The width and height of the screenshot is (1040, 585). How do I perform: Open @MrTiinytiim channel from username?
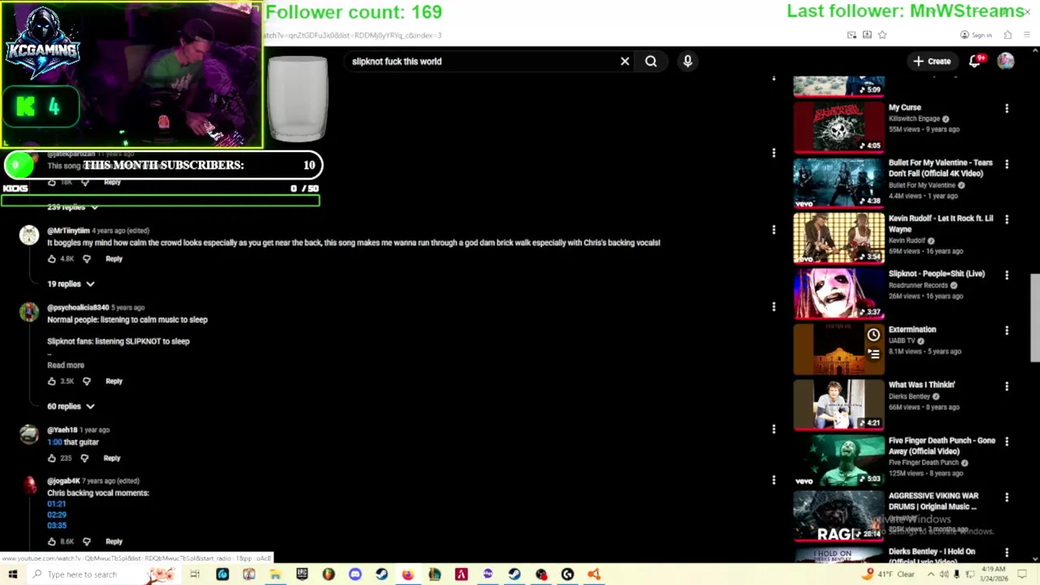68,231
